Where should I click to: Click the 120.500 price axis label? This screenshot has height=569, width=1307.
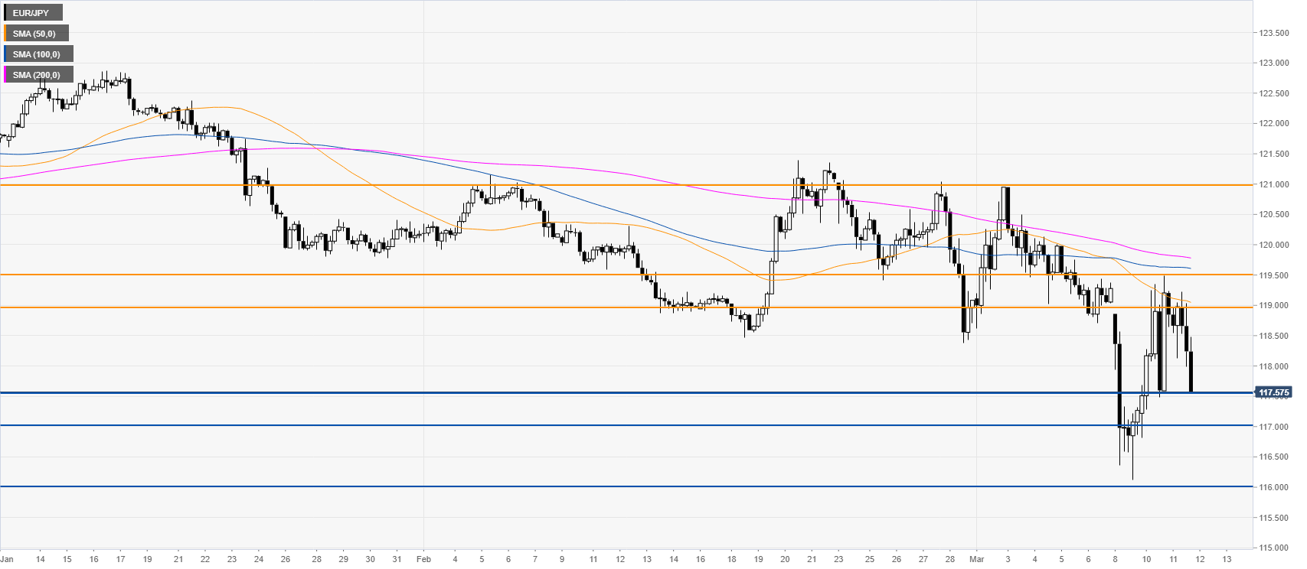point(1274,215)
